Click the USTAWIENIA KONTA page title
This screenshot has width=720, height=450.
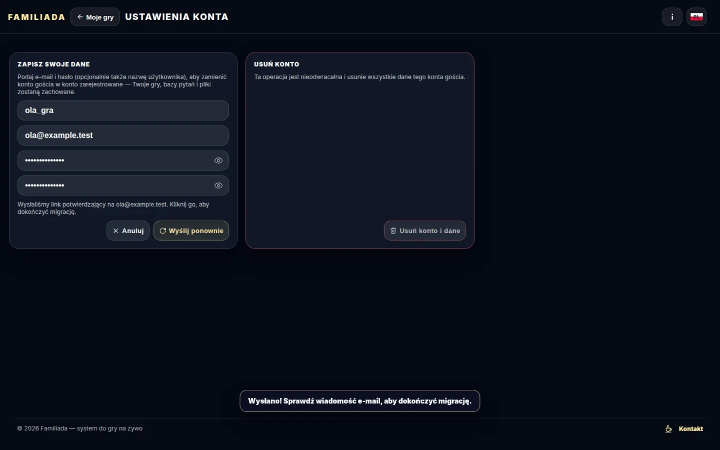point(176,17)
